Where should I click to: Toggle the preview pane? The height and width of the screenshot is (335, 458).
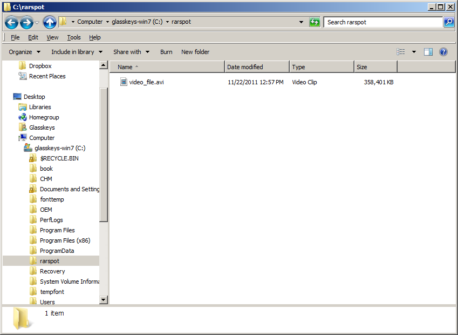tap(428, 52)
